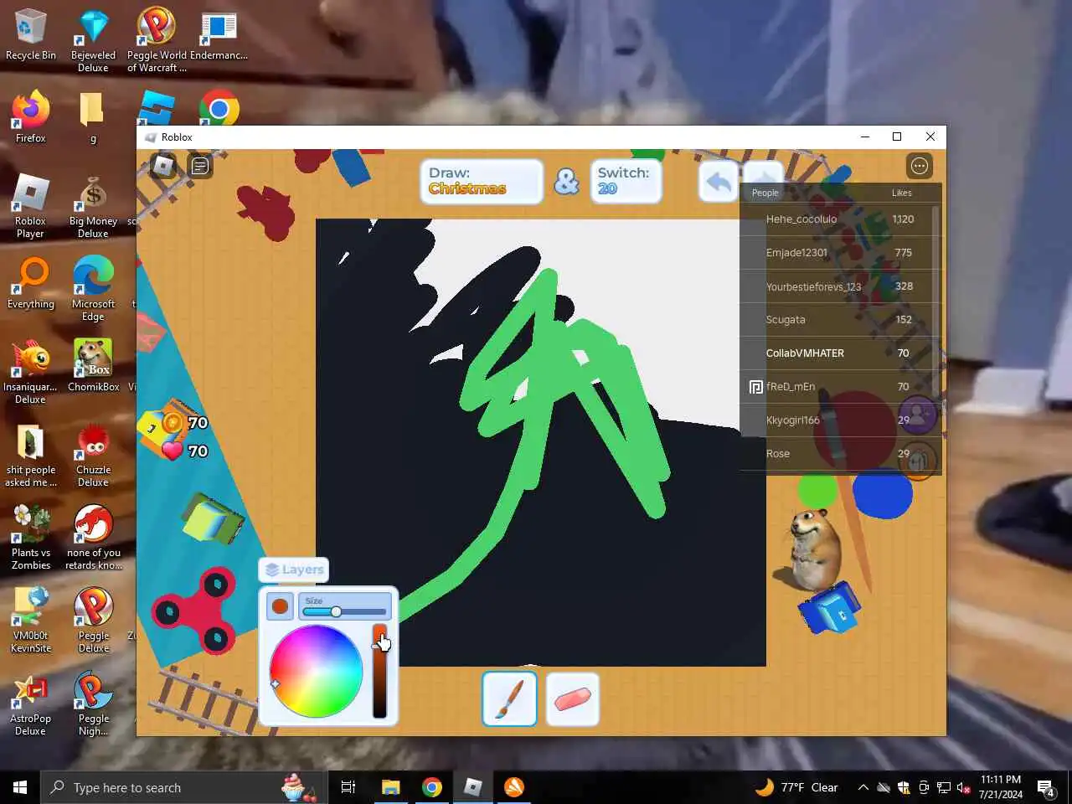Image resolution: width=1072 pixels, height=804 pixels.
Task: Click the Likes column header
Action: pos(901,193)
